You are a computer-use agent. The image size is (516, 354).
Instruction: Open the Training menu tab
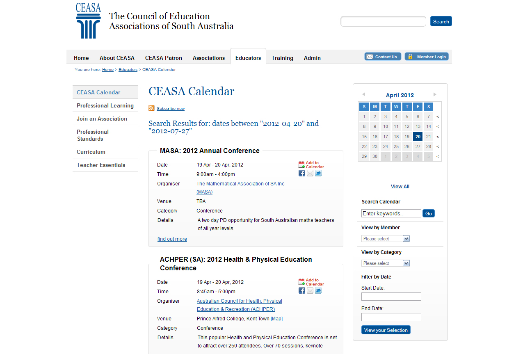pos(282,58)
